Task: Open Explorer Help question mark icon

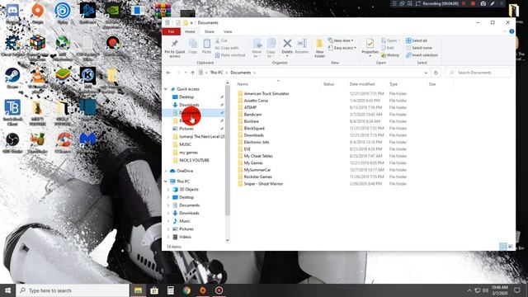Action: pos(511,31)
